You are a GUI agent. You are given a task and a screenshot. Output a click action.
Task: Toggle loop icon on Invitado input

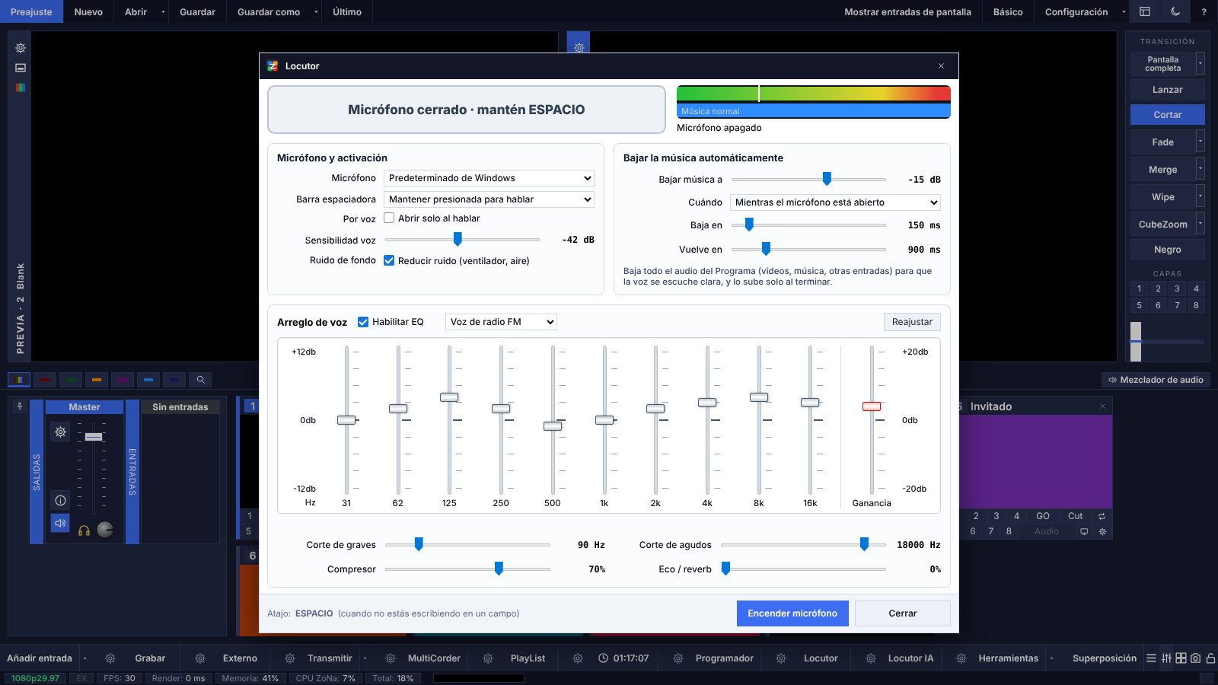coord(1102,516)
